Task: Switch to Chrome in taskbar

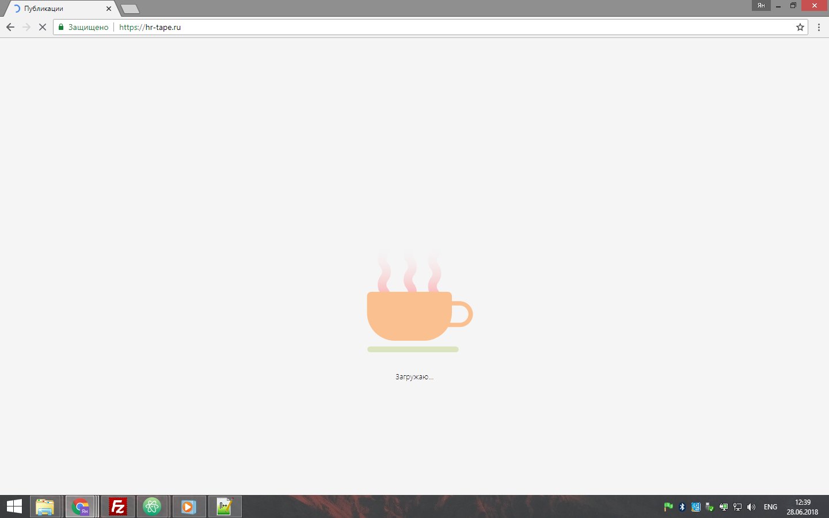Action: point(81,506)
